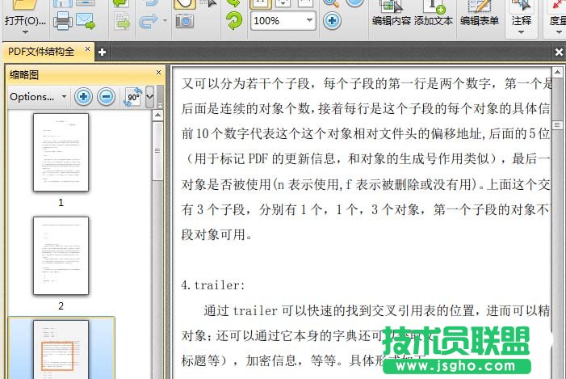Click the document scrollbar up arrow
Screen dimensions: 566x379
click(557, 71)
